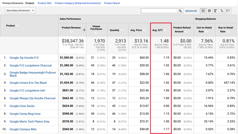Focus the table search field
The height and width of the screenshot is (134, 238).
click(x=159, y=11)
